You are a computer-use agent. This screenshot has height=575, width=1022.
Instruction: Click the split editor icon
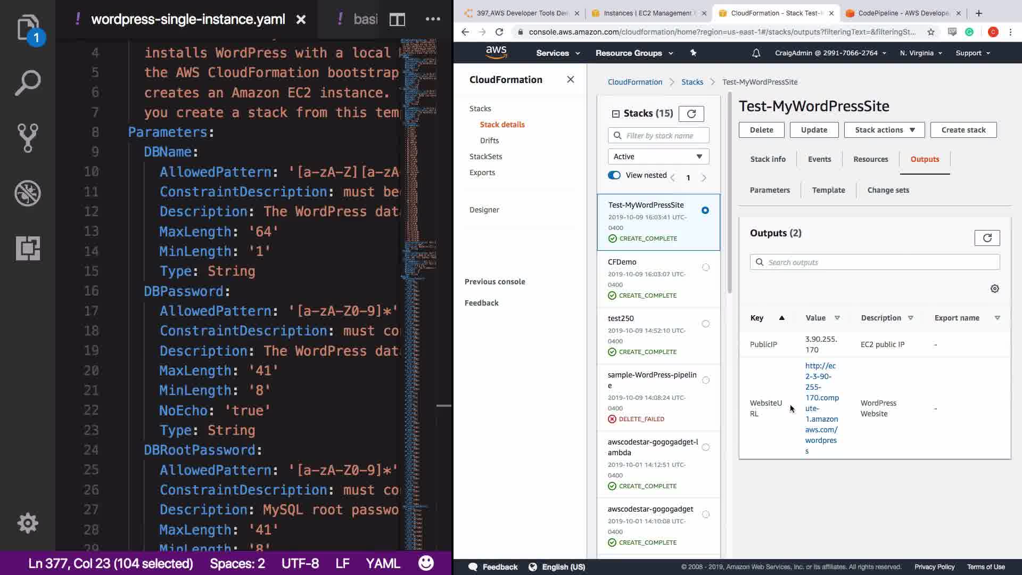[397, 20]
